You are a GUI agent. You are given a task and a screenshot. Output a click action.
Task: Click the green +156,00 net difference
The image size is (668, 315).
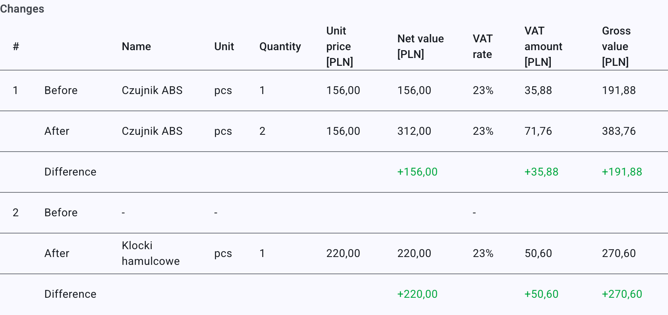tap(417, 172)
